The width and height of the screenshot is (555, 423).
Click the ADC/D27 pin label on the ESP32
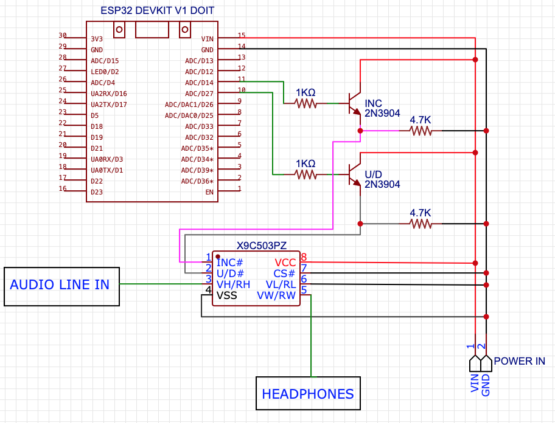click(x=199, y=93)
